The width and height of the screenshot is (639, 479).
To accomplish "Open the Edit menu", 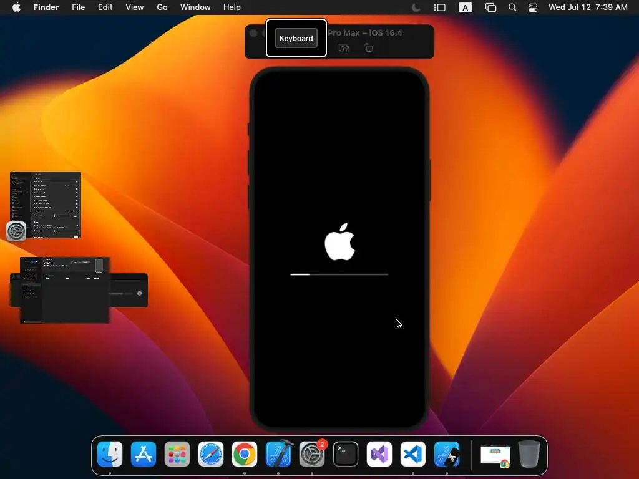I will click(x=105, y=7).
